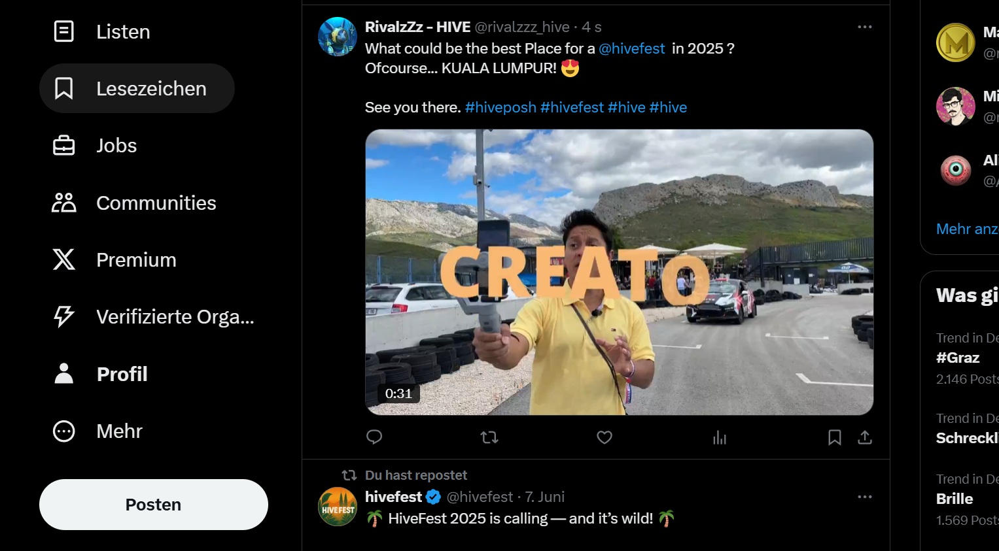Share the RivalzZz tweet
This screenshot has width=999, height=551.
[865, 437]
